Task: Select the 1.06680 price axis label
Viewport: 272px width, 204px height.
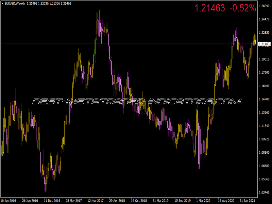Action: [264, 166]
